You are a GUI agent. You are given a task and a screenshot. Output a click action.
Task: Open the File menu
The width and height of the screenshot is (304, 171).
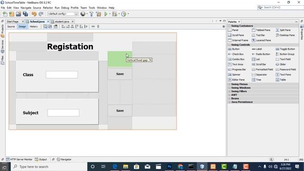3,8
